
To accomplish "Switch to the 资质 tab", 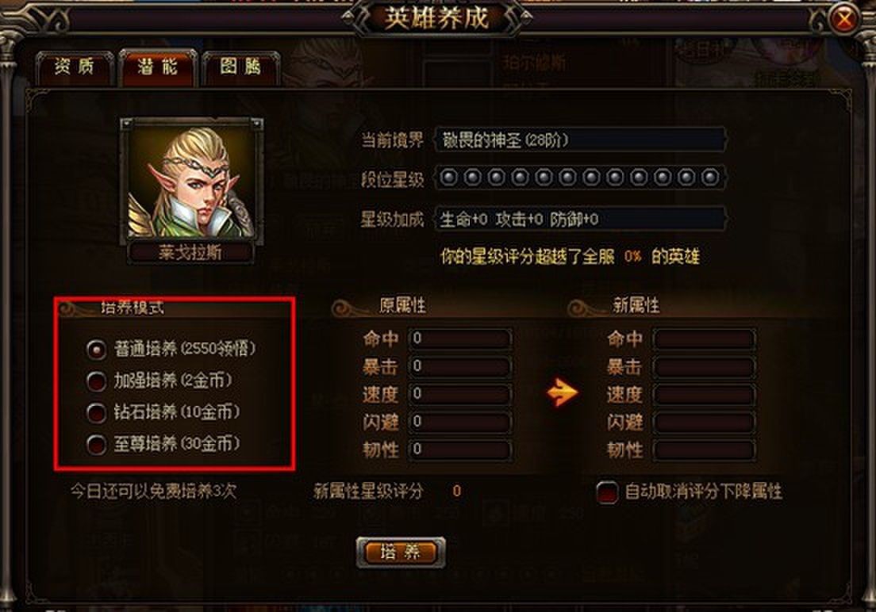I will tap(75, 67).
